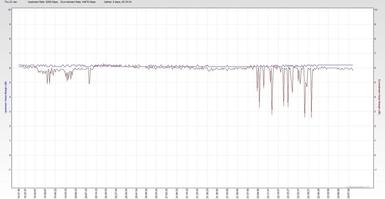Select time label 21:57:56 on the x-axis

point(247,193)
